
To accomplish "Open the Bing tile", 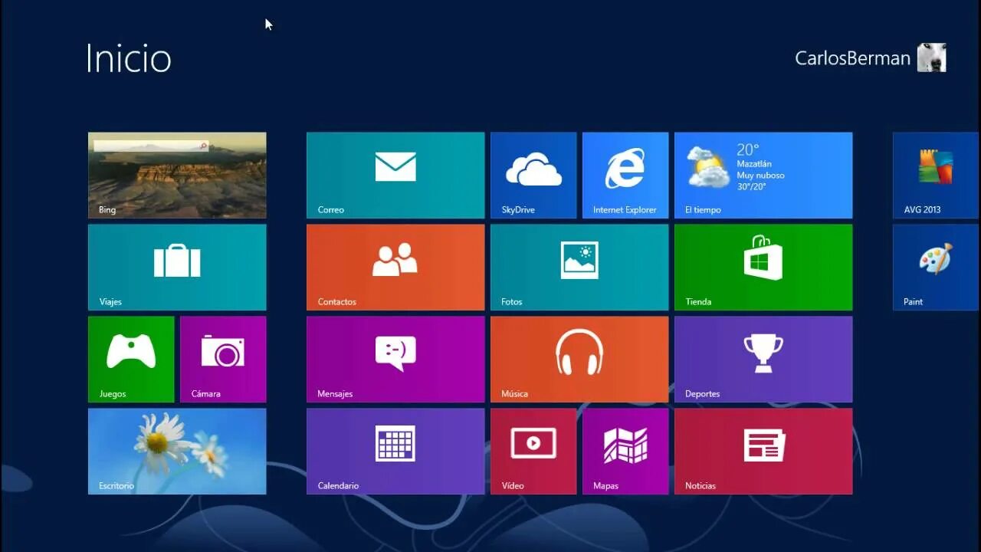I will click(177, 176).
